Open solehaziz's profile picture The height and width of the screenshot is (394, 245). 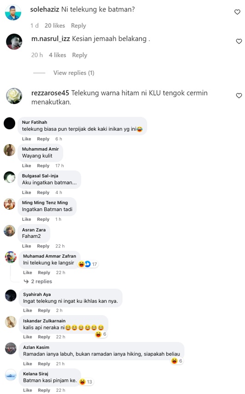[13, 12]
